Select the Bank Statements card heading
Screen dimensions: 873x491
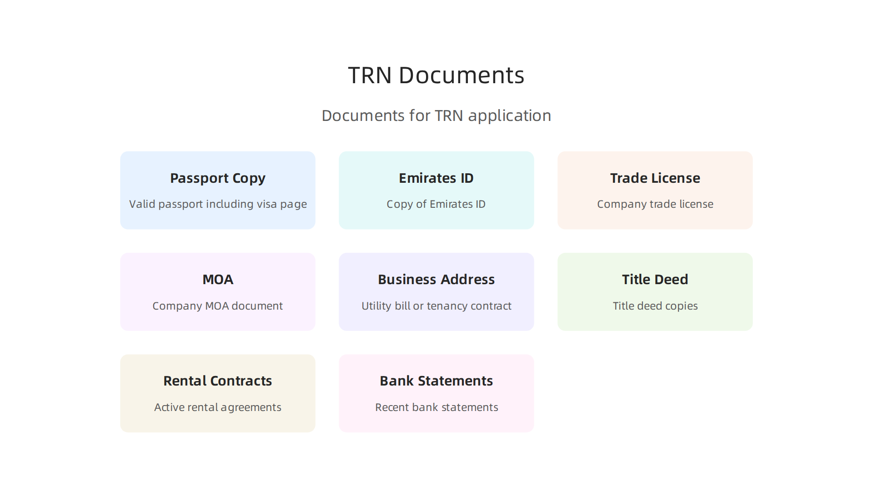[x=436, y=381]
